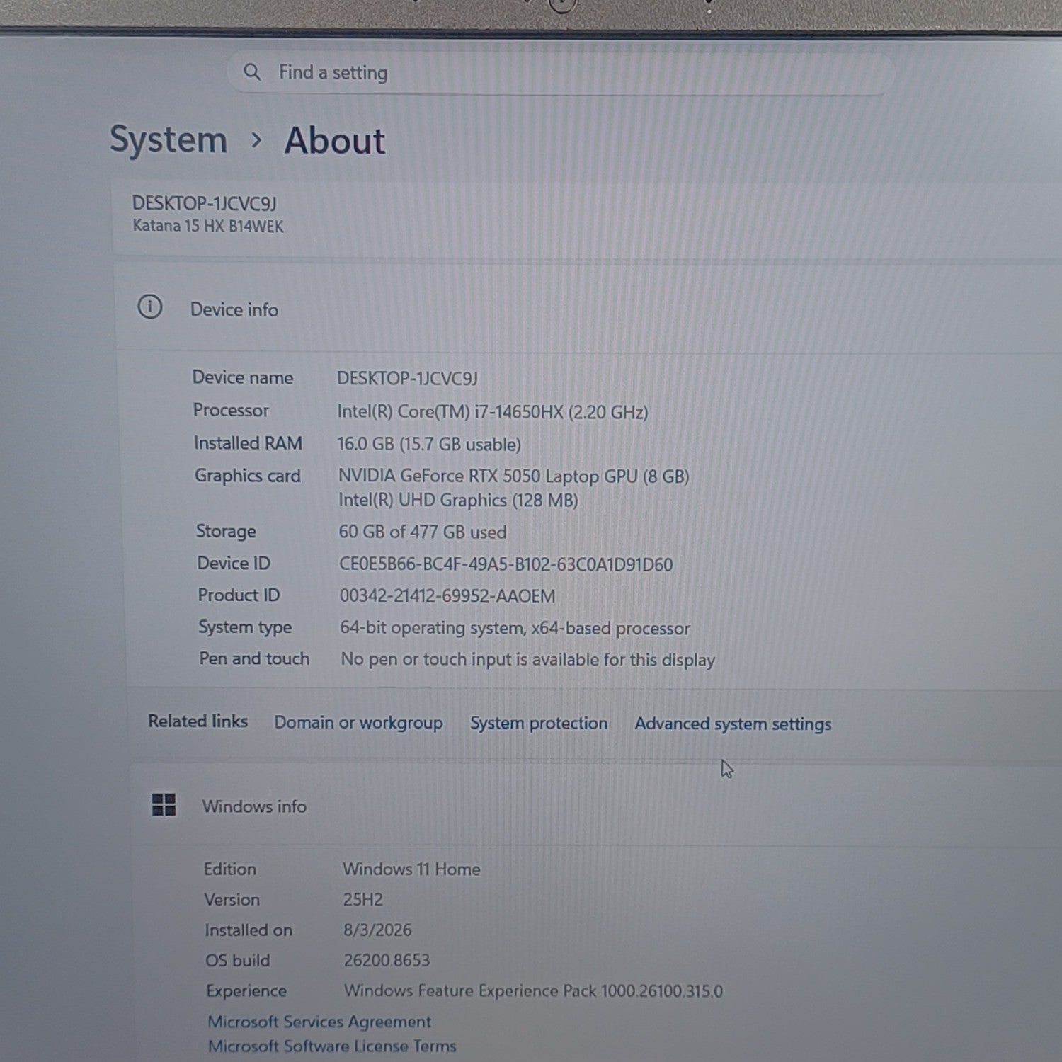Select Windows 11 Home edition value

(412, 869)
